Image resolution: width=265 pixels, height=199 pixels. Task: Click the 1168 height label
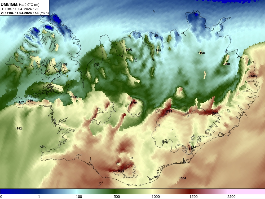[201, 53]
